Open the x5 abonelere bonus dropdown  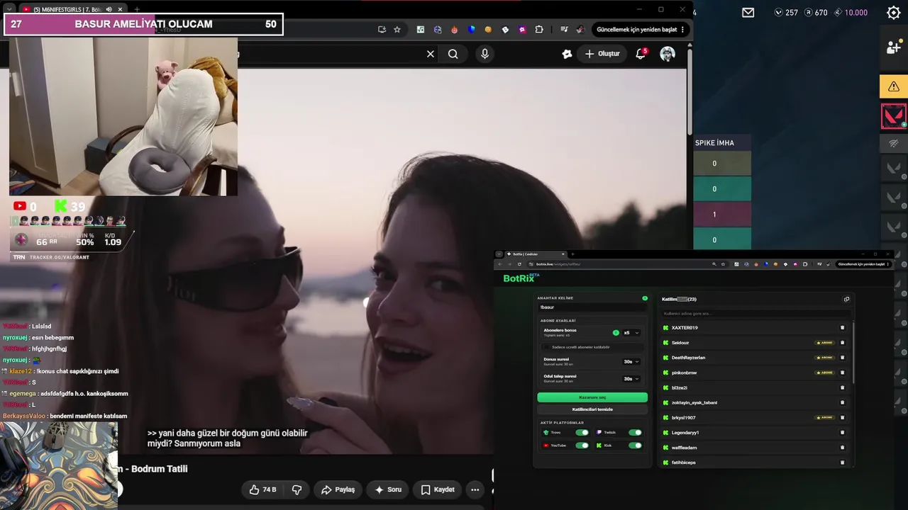pyautogui.click(x=631, y=332)
